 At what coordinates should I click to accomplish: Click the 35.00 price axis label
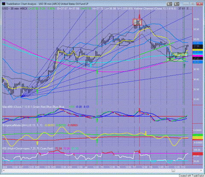click(196, 99)
